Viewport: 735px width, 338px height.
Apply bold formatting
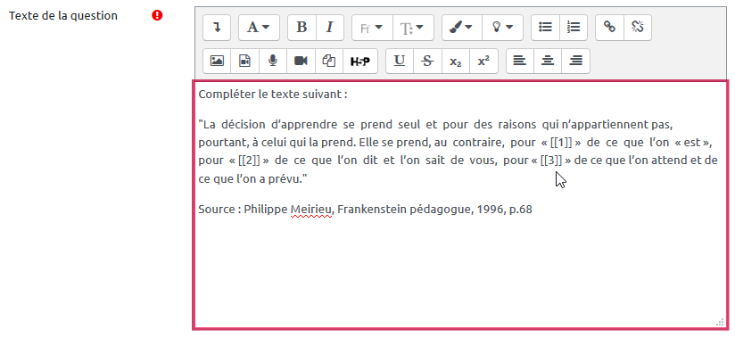(301, 28)
